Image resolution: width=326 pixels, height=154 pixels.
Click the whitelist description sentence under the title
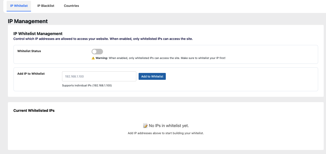pyautogui.click(x=103, y=39)
